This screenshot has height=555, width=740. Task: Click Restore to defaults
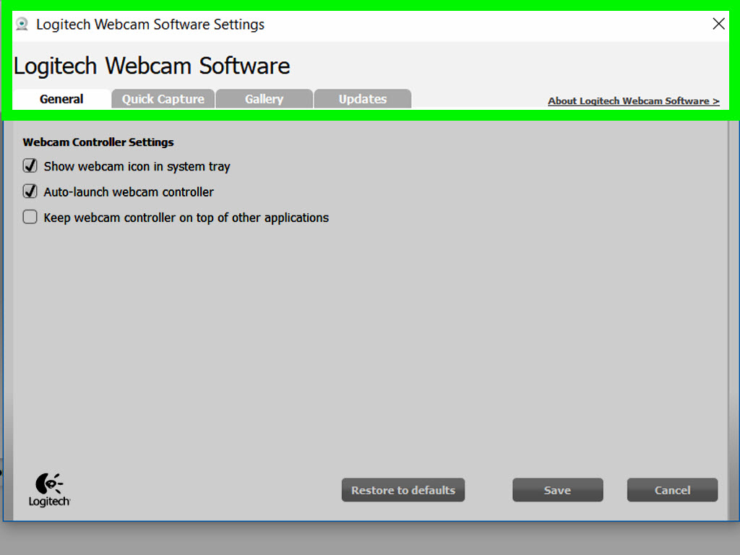coord(403,490)
